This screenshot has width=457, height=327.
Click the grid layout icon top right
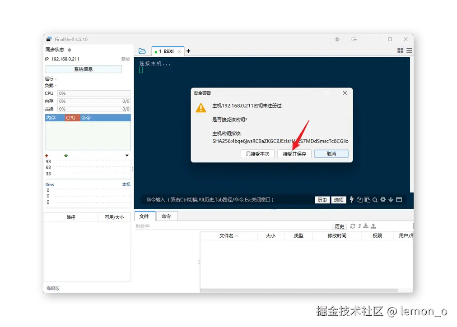pos(400,51)
